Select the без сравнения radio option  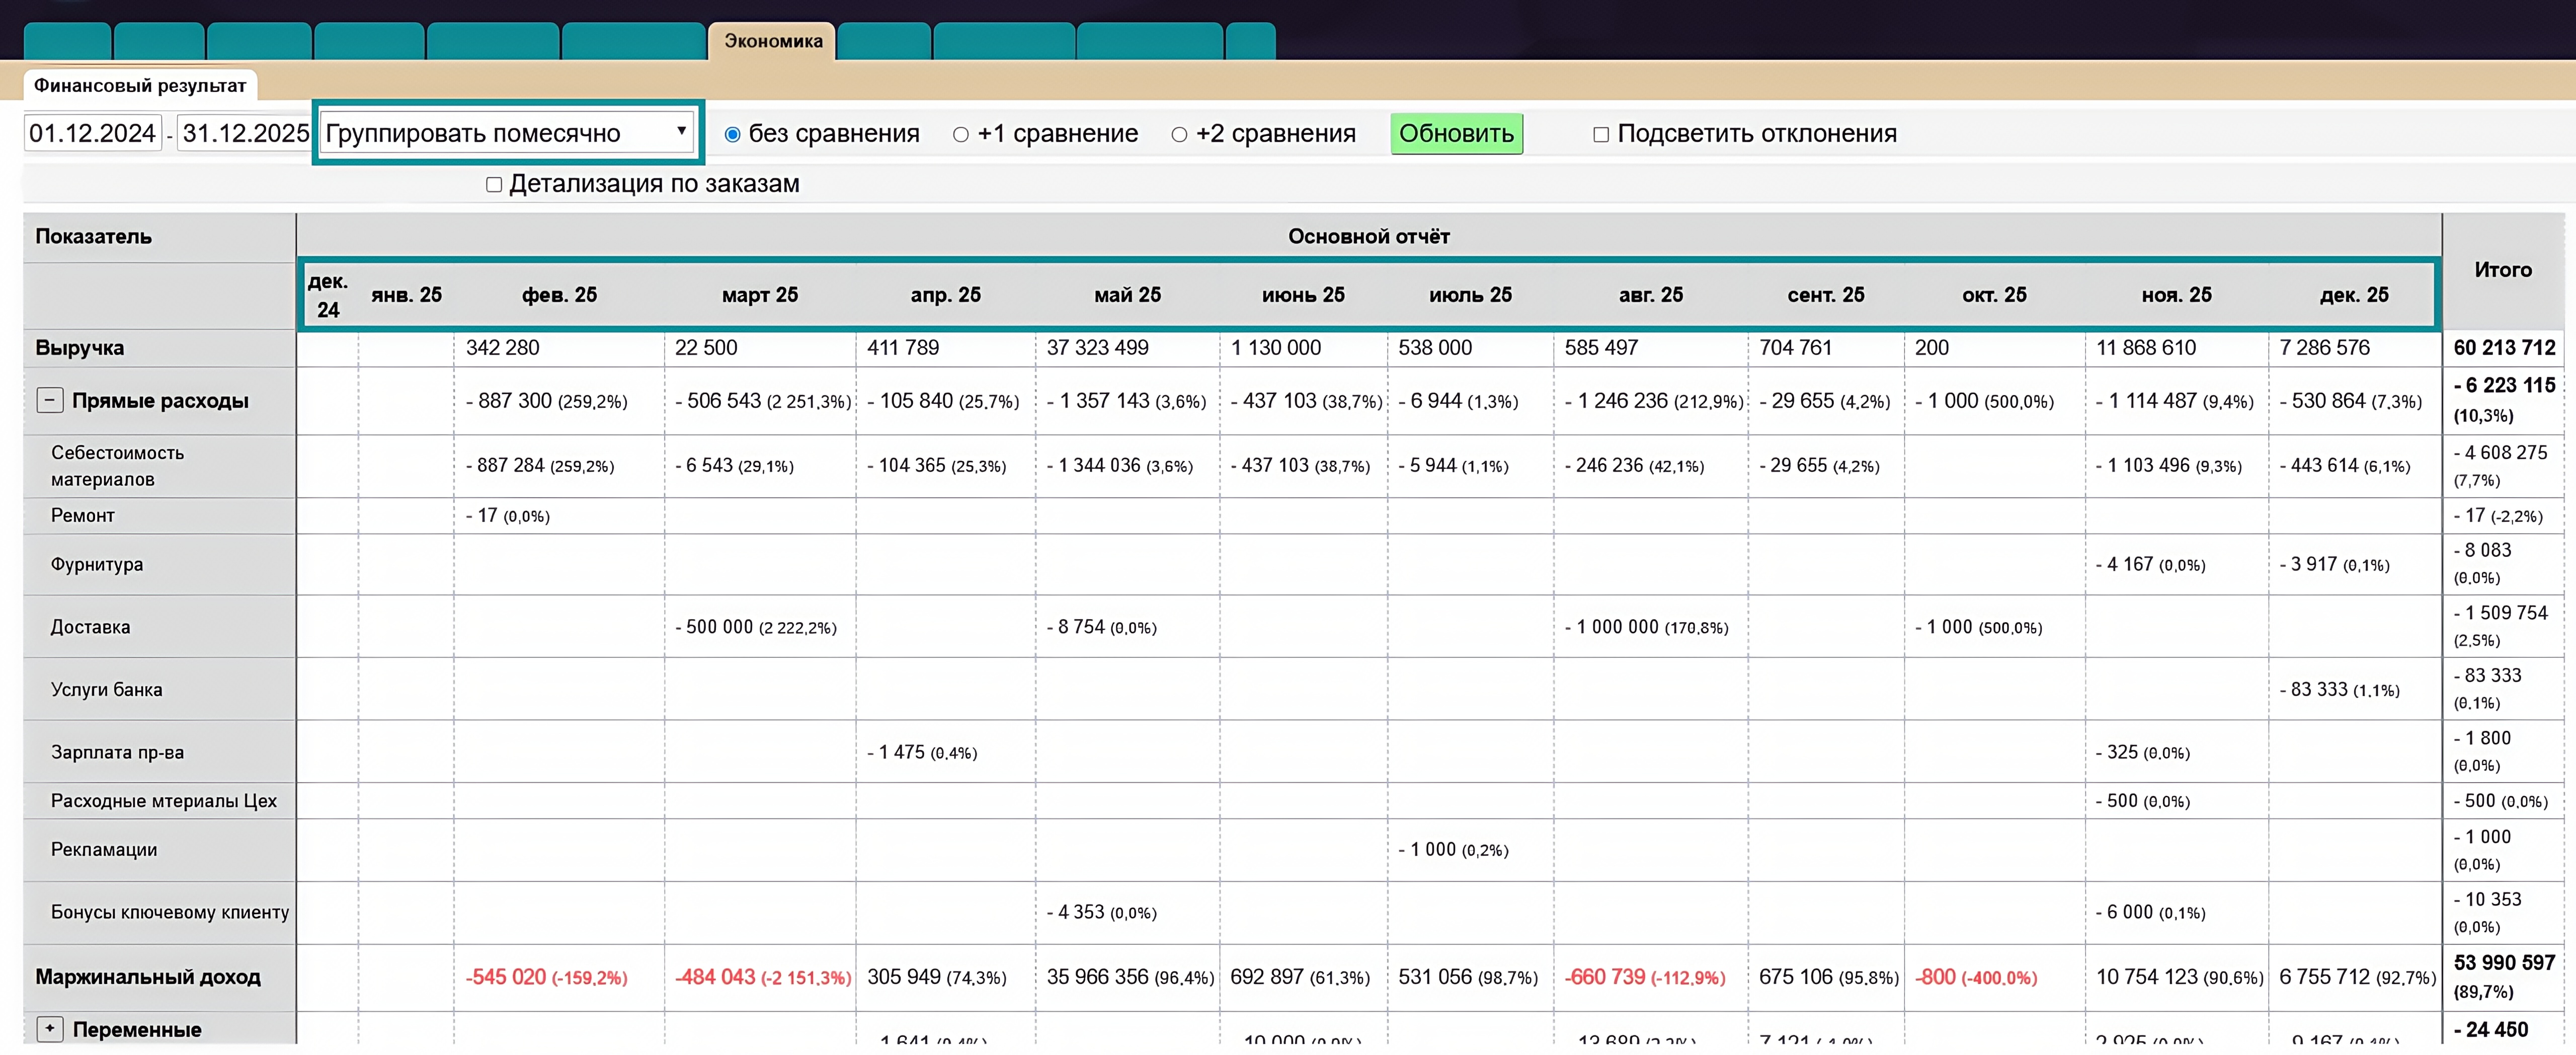[x=732, y=134]
